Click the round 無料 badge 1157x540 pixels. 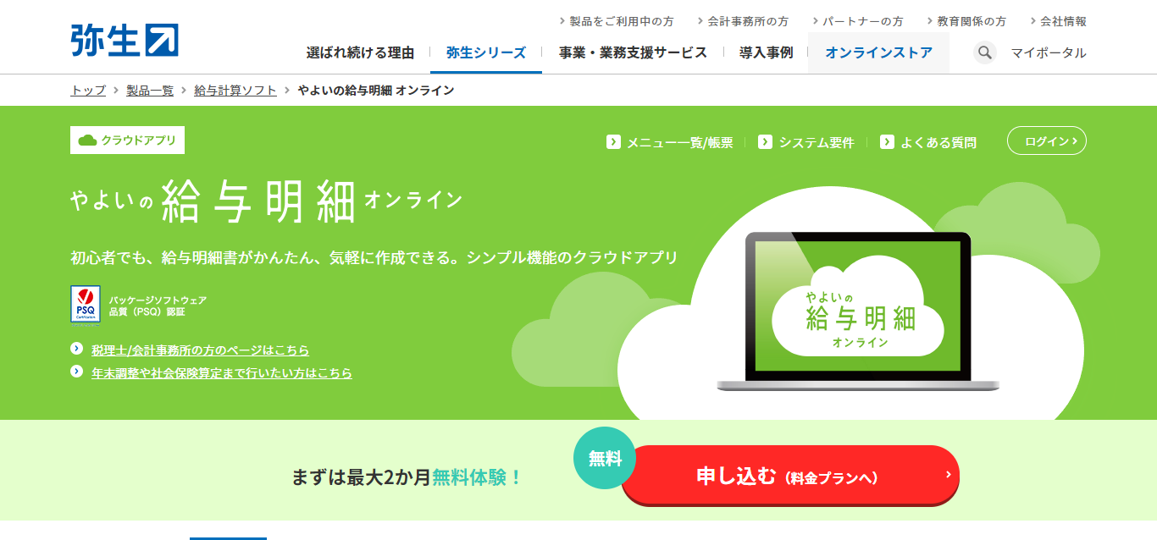click(605, 459)
